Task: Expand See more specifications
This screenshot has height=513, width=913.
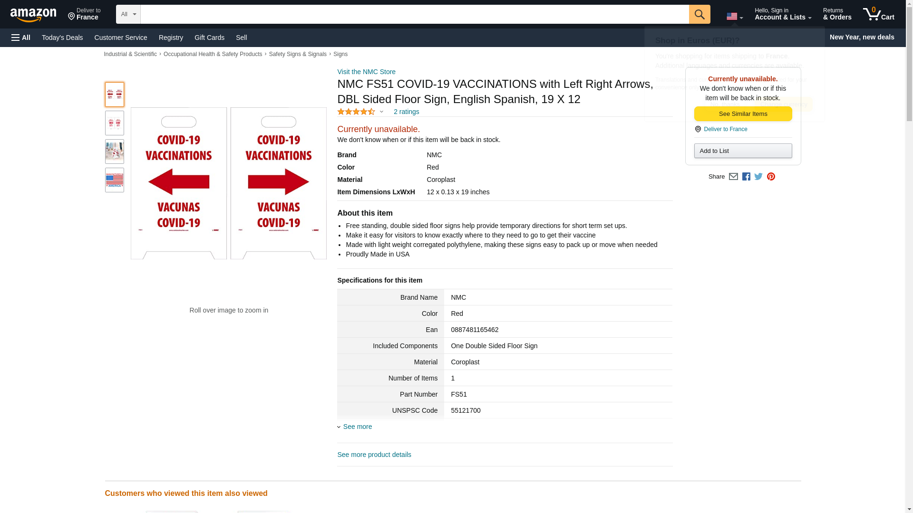Action: coord(357,427)
